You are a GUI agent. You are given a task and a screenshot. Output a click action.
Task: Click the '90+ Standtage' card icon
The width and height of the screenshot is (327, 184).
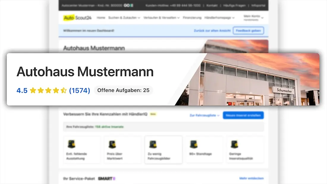194,144
